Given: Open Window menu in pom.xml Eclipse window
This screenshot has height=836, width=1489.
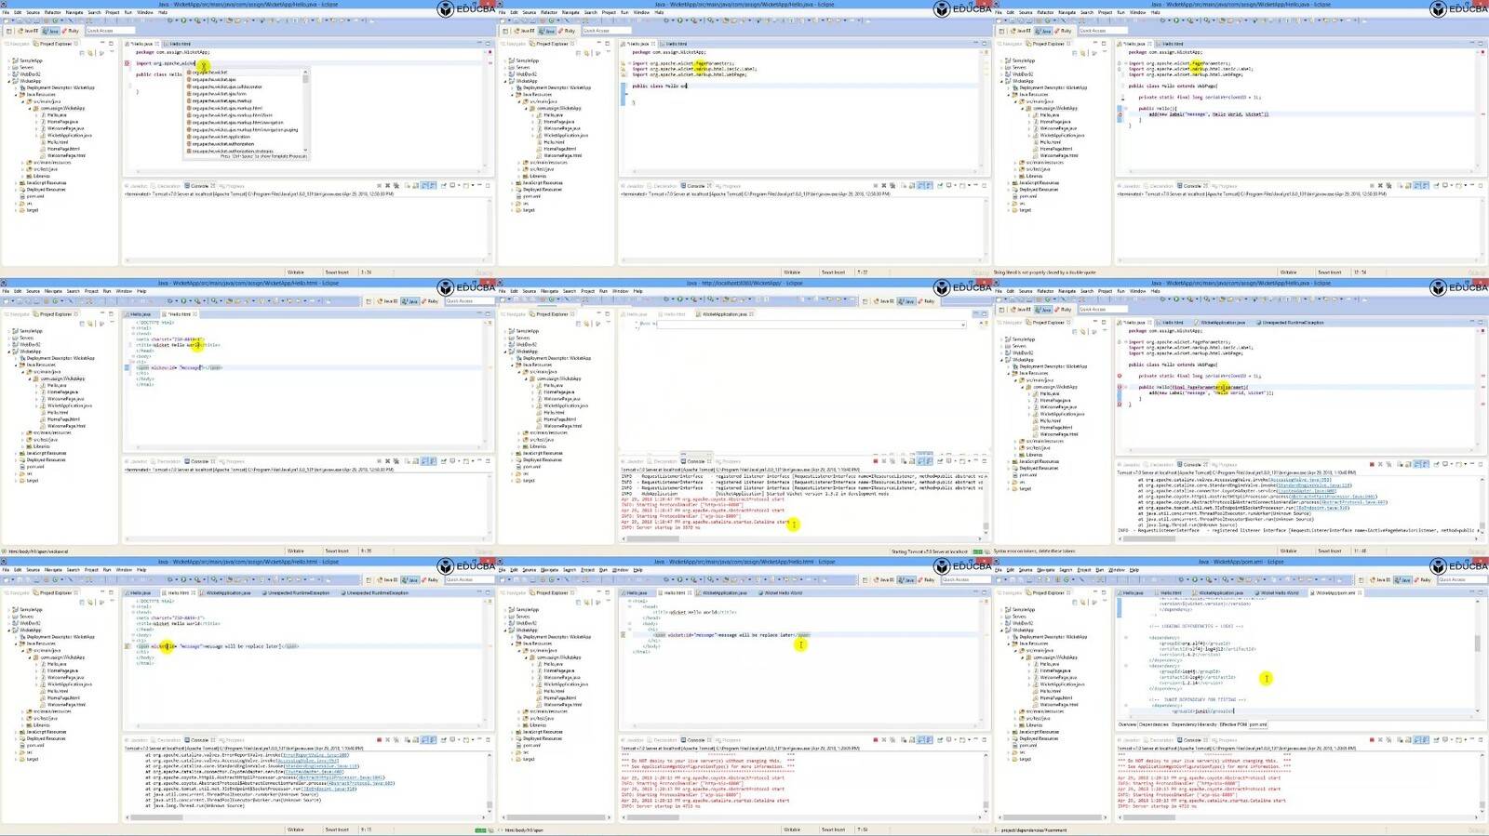Looking at the screenshot, I should pos(1116,569).
